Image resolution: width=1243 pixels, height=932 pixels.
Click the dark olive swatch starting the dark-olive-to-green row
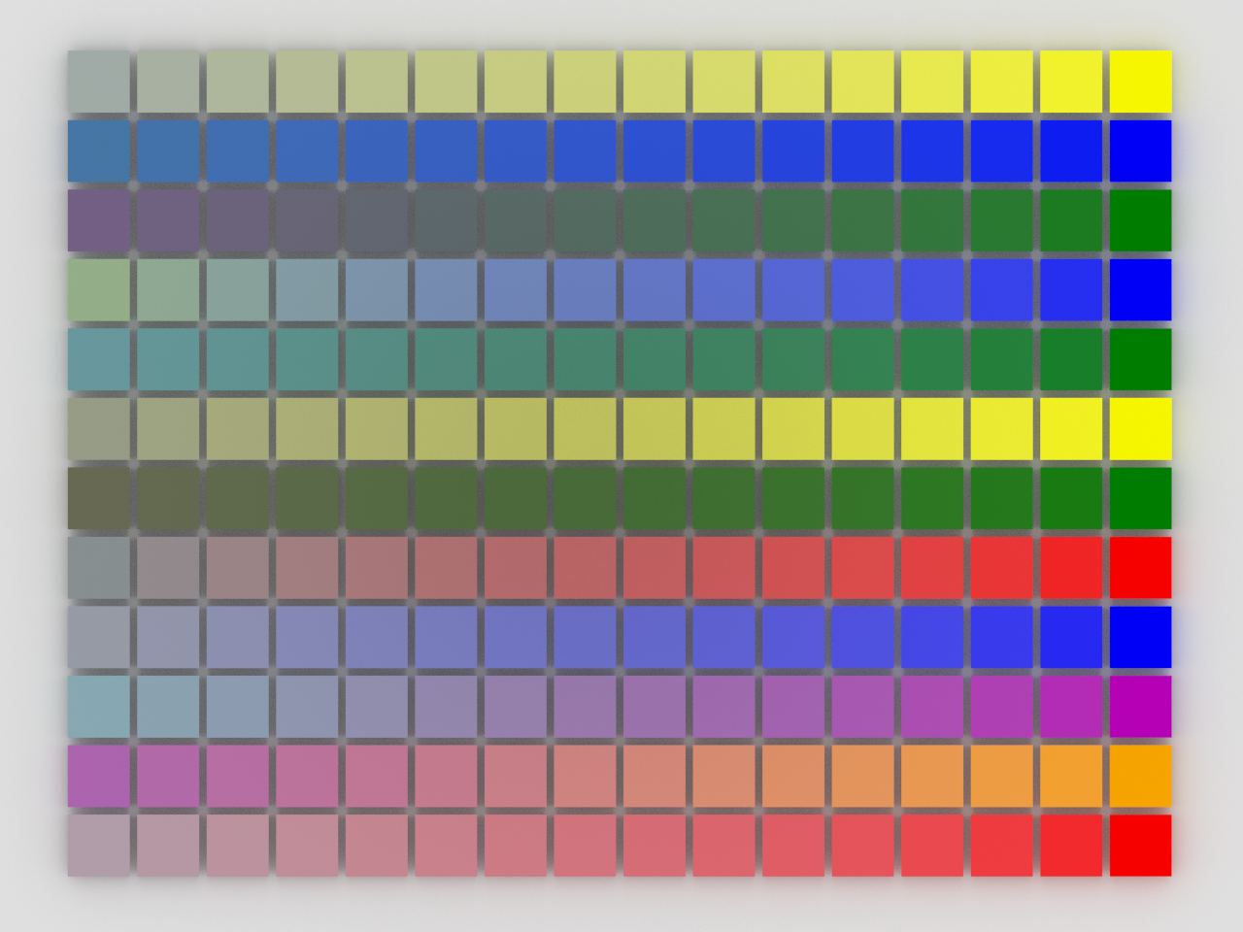pos(98,498)
